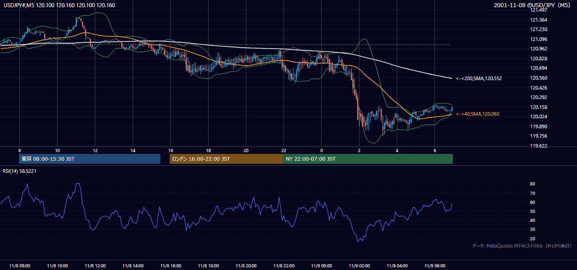Click the 11/8 16:00 time label

coord(170,265)
